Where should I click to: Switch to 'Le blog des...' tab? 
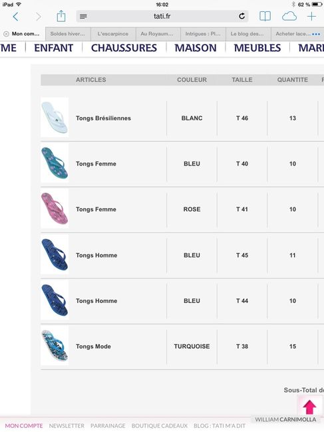click(x=248, y=34)
